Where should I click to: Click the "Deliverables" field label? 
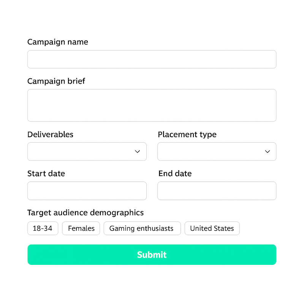50,135
